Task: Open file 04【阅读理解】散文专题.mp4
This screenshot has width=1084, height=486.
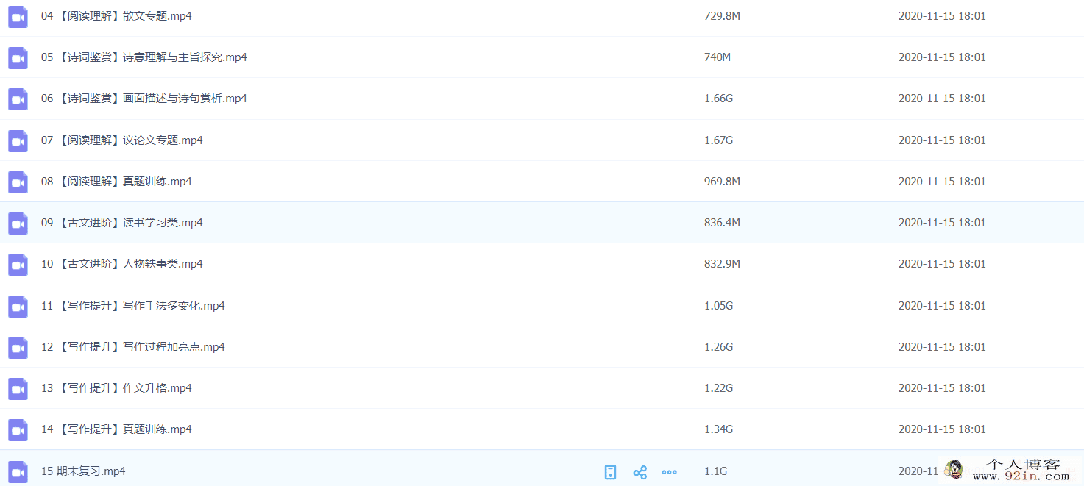Action: 116,15
